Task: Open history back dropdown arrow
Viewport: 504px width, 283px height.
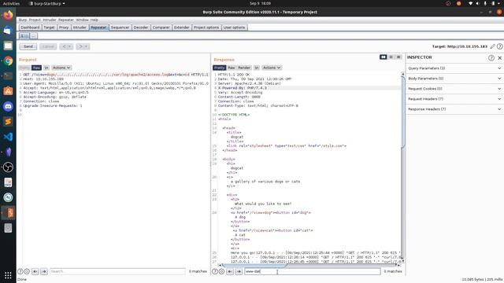Action: tap(69, 46)
